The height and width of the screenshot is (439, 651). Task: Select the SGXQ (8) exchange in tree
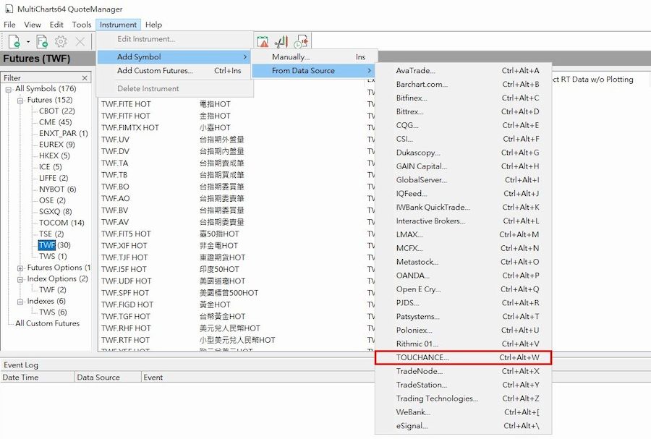tap(55, 212)
